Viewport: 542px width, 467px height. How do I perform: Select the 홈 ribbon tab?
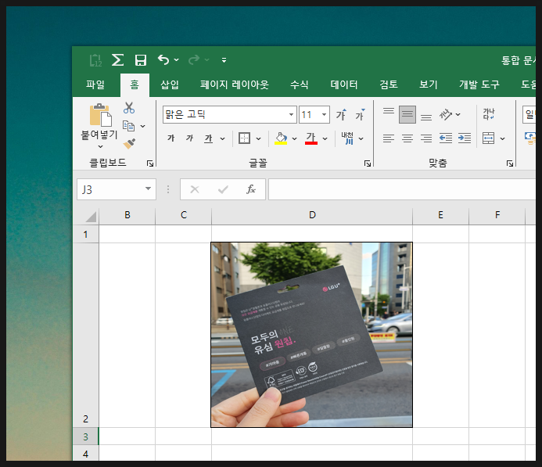point(135,84)
